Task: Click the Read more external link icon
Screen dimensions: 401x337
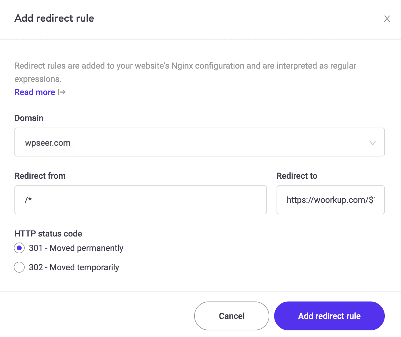Action: (x=62, y=92)
